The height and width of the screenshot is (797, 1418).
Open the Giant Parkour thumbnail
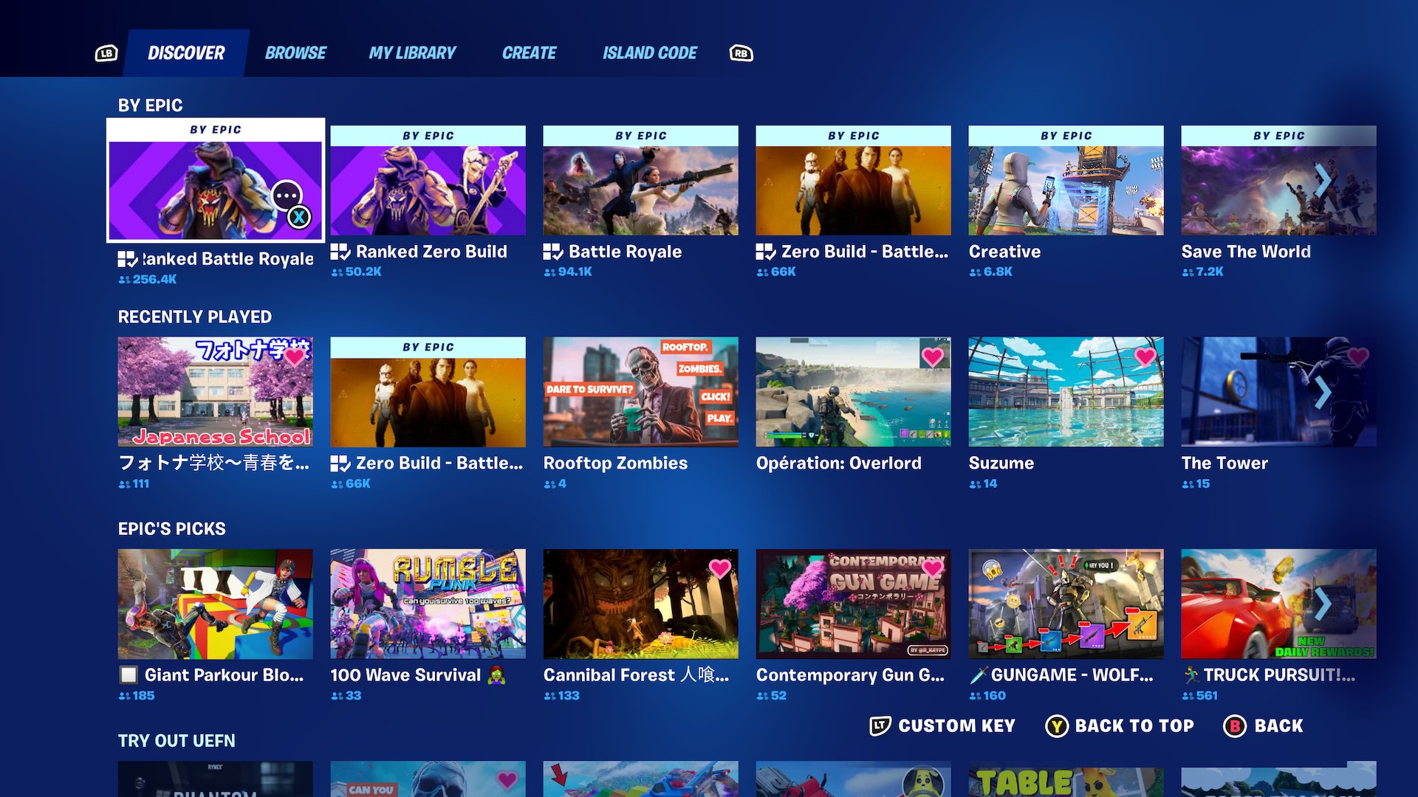pos(216,604)
